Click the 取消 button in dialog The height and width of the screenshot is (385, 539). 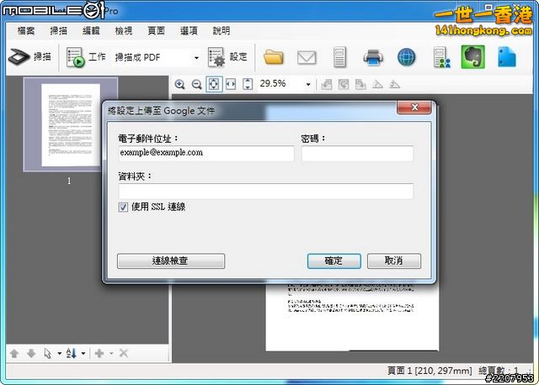[x=393, y=261]
